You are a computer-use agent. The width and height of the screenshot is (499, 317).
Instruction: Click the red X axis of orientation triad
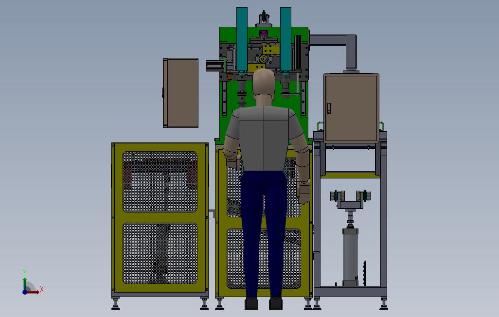point(33,292)
